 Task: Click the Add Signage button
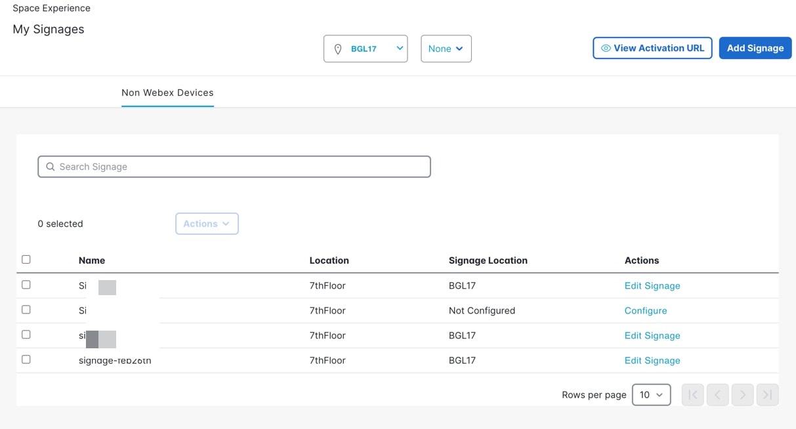[x=755, y=48]
